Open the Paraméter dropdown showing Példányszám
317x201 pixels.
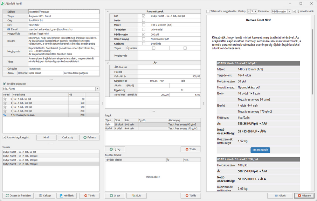[x=289, y=12]
